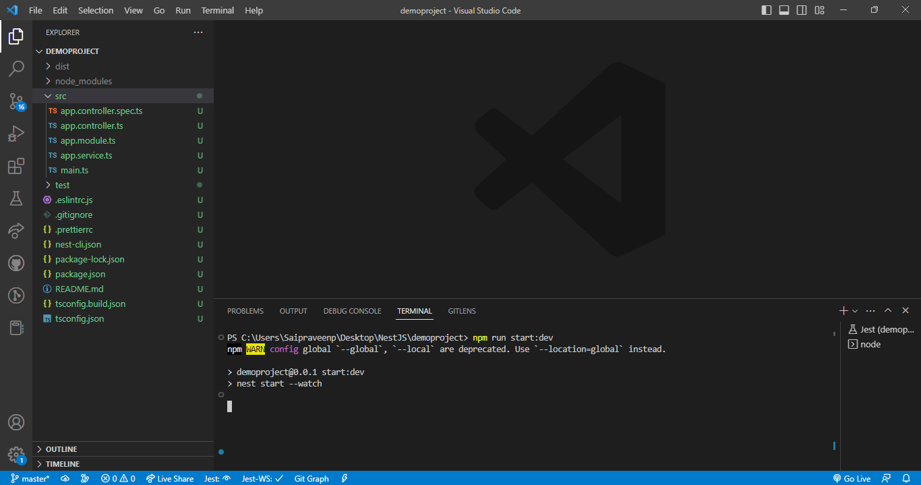
Task: Click the terminal scrollbar
Action: tap(835, 391)
